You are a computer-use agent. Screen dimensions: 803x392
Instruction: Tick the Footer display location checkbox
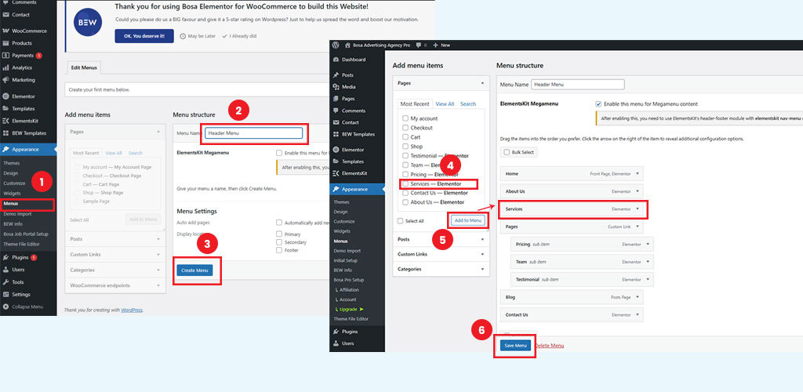click(279, 250)
